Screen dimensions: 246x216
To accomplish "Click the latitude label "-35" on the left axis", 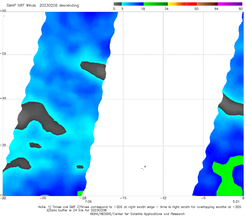I will click(3, 145).
